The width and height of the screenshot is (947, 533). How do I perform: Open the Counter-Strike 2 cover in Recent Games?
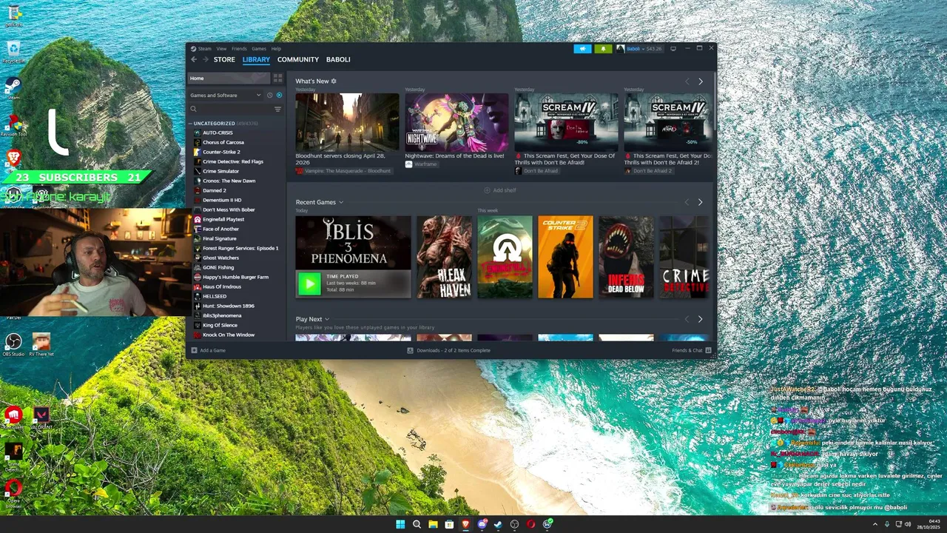click(565, 257)
